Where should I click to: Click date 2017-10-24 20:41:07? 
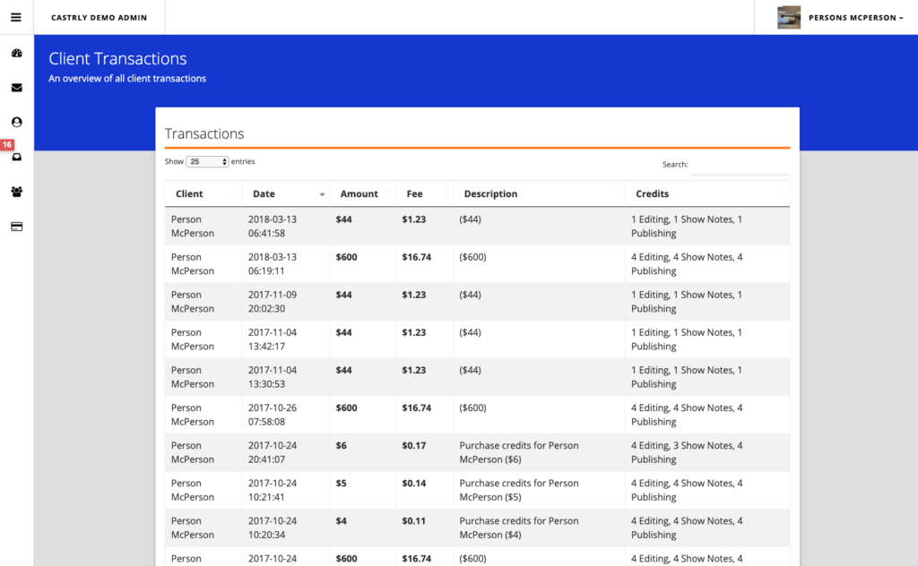click(x=273, y=452)
